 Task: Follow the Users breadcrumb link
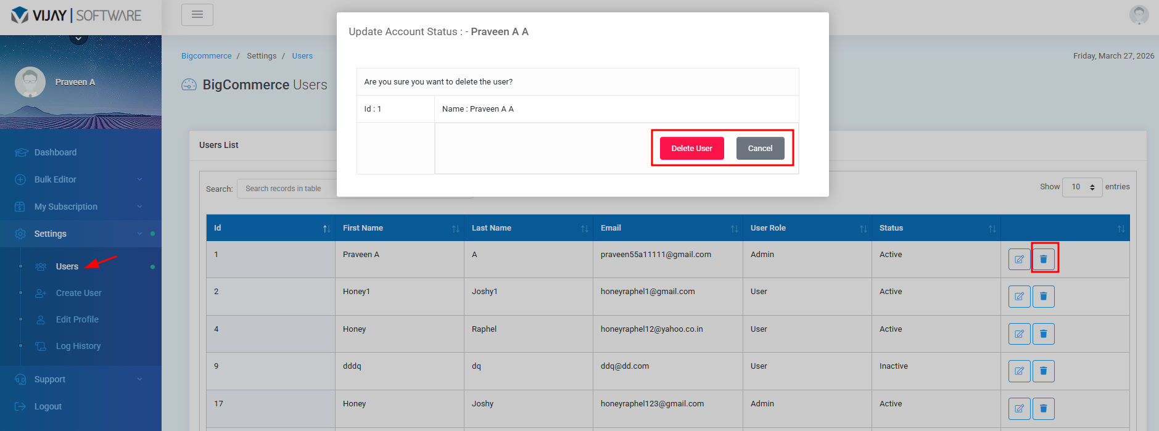pyautogui.click(x=302, y=55)
